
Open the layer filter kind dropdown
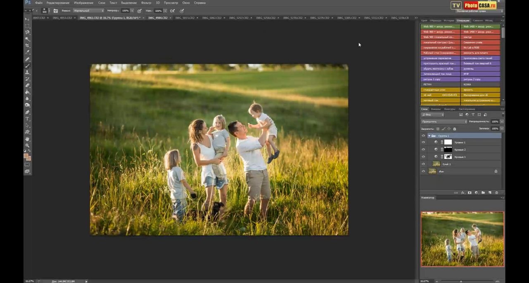(x=433, y=115)
